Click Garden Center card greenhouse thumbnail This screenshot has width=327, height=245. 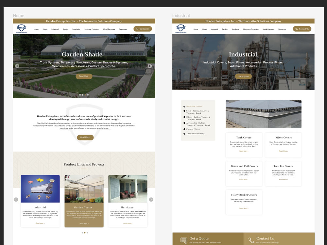[x=84, y=189]
